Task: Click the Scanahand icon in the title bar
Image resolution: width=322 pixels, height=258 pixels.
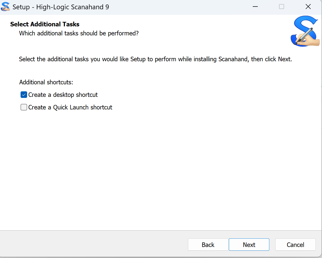Action: (5, 7)
